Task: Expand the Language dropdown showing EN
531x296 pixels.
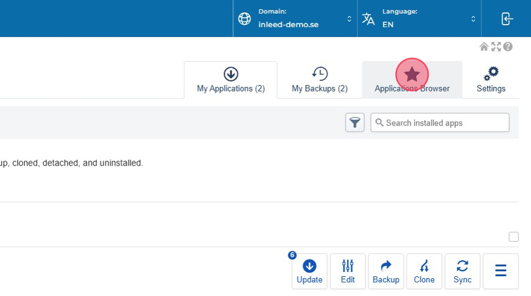Action: click(420, 19)
